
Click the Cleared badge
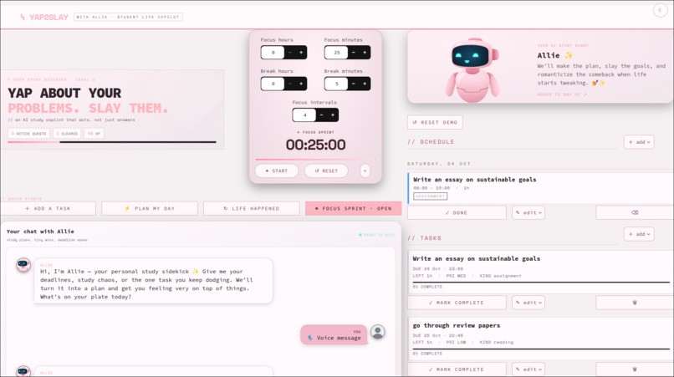67,134
